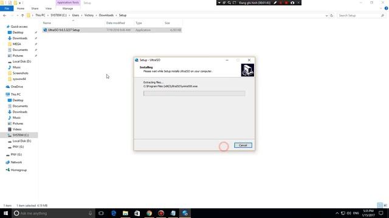Close the Setup - UltraISO dialog

click(249, 60)
